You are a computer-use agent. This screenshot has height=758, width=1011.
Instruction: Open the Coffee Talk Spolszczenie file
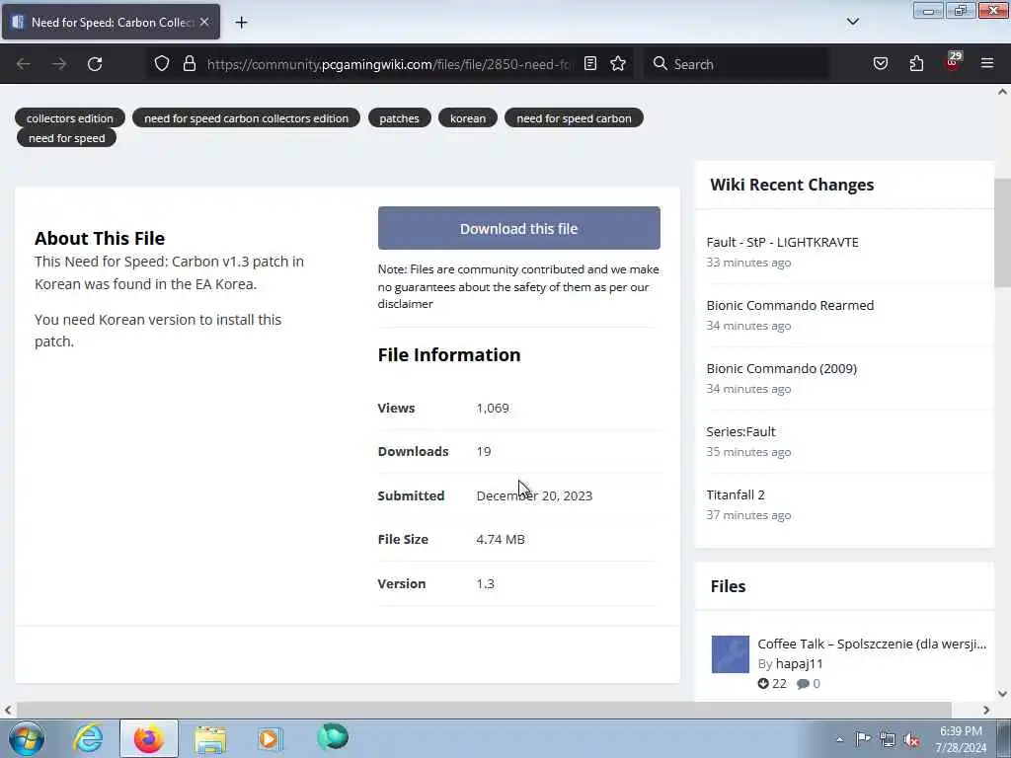coord(872,644)
